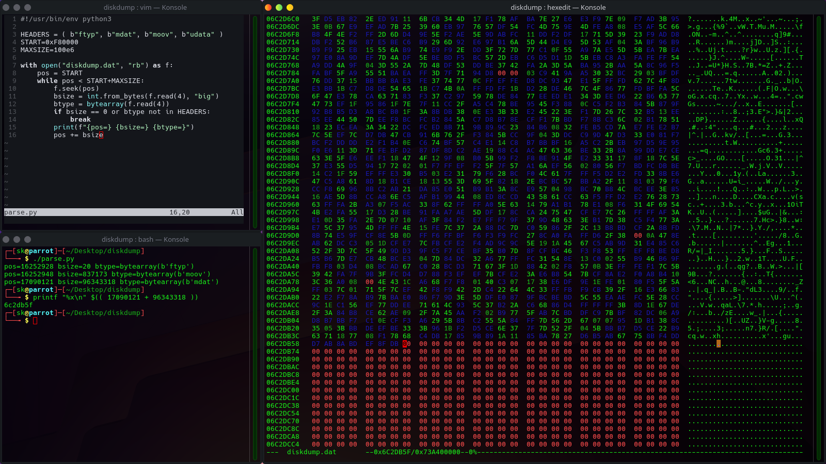This screenshot has height=464, width=826.
Task: Click the 'diskdump : bash — Konsole' title bar
Action: click(x=145, y=239)
